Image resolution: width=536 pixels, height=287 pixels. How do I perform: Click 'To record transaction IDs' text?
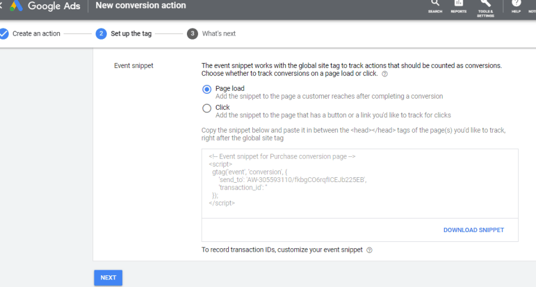pos(282,250)
